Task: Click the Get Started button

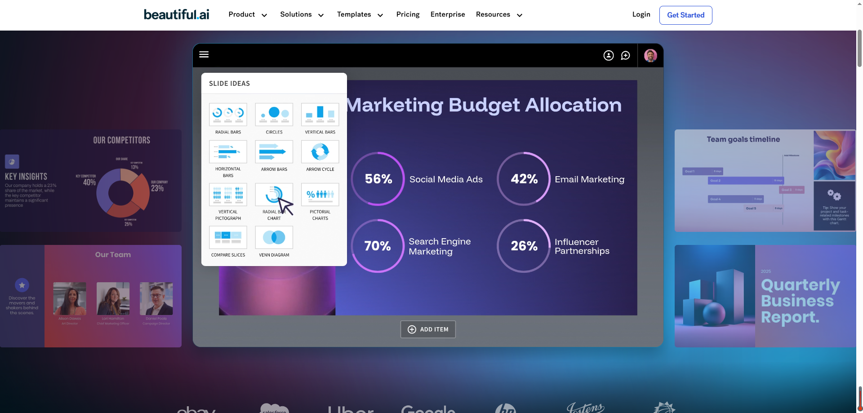Action: coord(685,15)
